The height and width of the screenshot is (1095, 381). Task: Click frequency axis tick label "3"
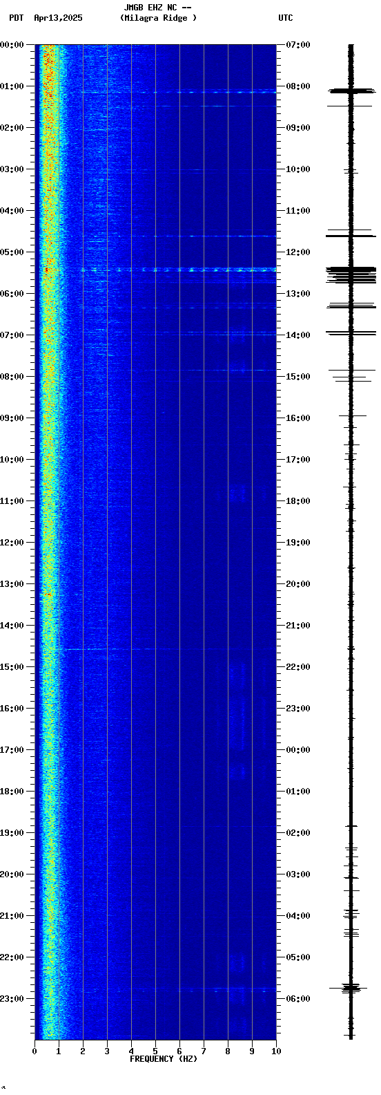click(x=107, y=1051)
